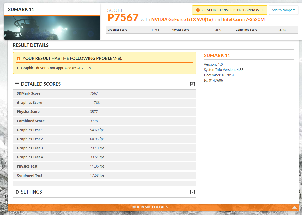
Task: Click Graphics Test 1 row label
Action: coord(30,130)
